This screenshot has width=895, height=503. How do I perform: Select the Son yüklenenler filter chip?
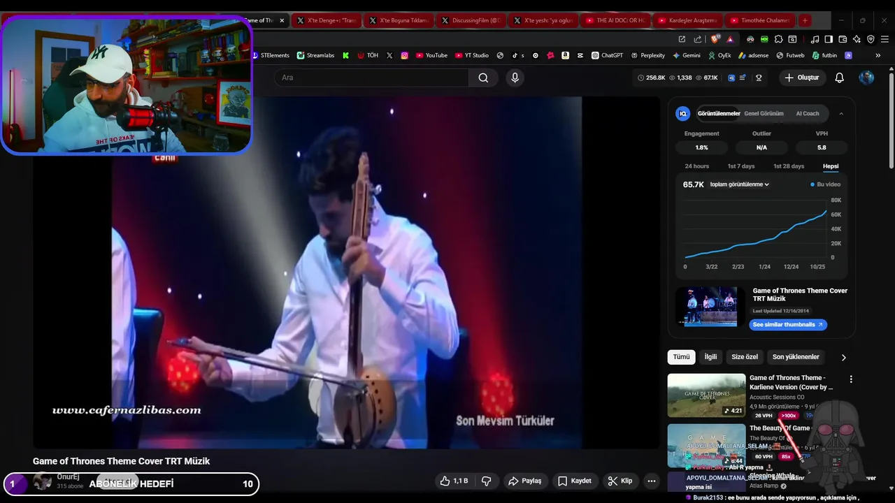796,357
